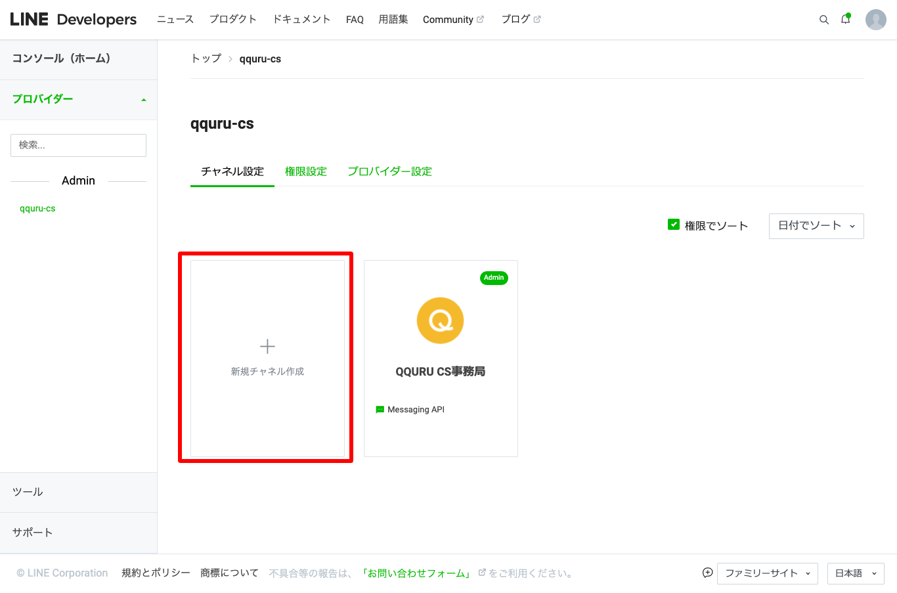Open the 日付でソート dropdown
897x593 pixels.
(816, 226)
